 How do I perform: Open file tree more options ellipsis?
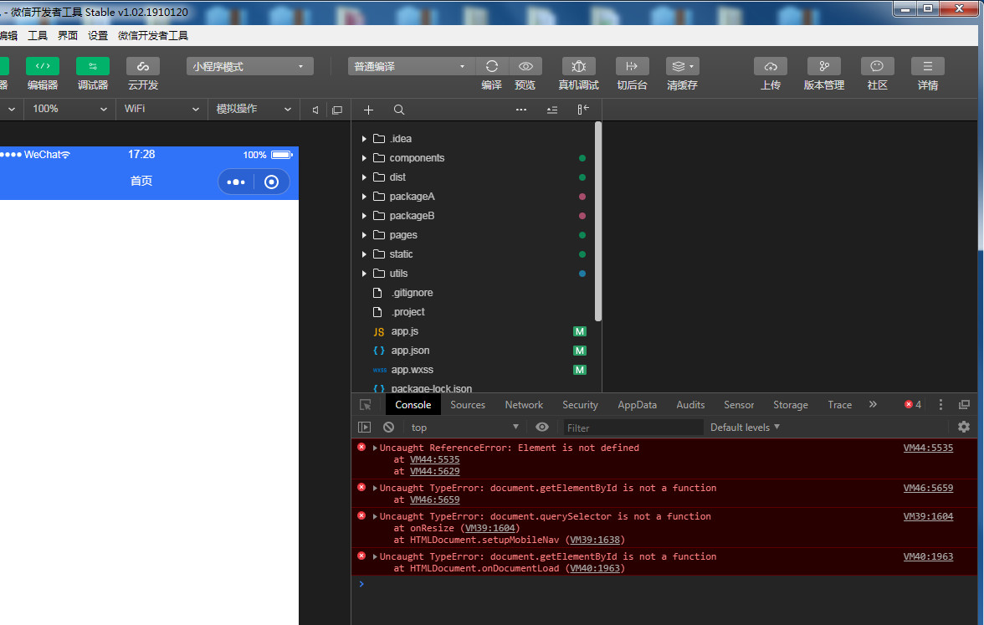point(520,110)
